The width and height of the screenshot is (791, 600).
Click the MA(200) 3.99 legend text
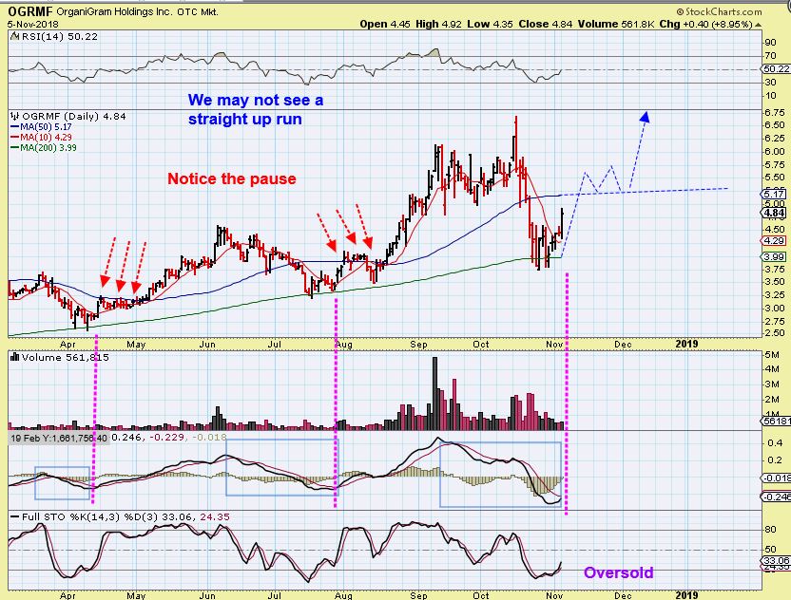coord(48,147)
